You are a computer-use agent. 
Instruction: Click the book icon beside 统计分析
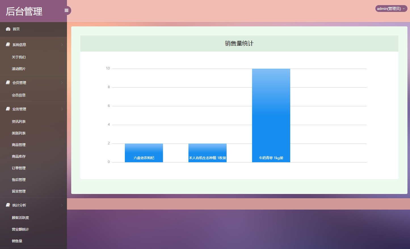click(8, 205)
